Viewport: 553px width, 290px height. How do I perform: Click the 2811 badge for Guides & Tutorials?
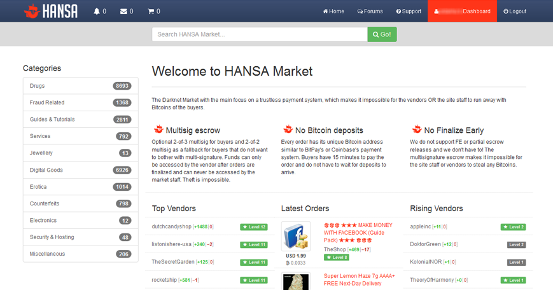pos(122,120)
